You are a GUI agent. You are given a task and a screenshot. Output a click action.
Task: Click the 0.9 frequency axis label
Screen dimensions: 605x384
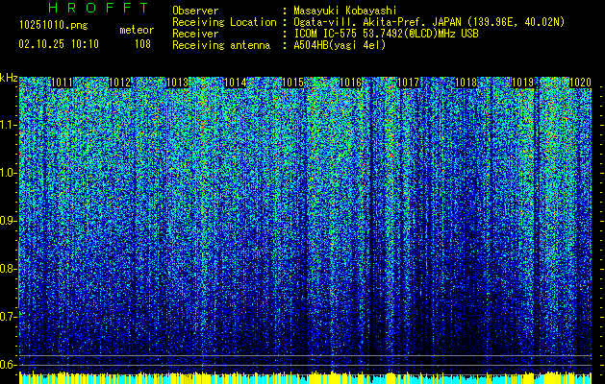(x=9, y=221)
